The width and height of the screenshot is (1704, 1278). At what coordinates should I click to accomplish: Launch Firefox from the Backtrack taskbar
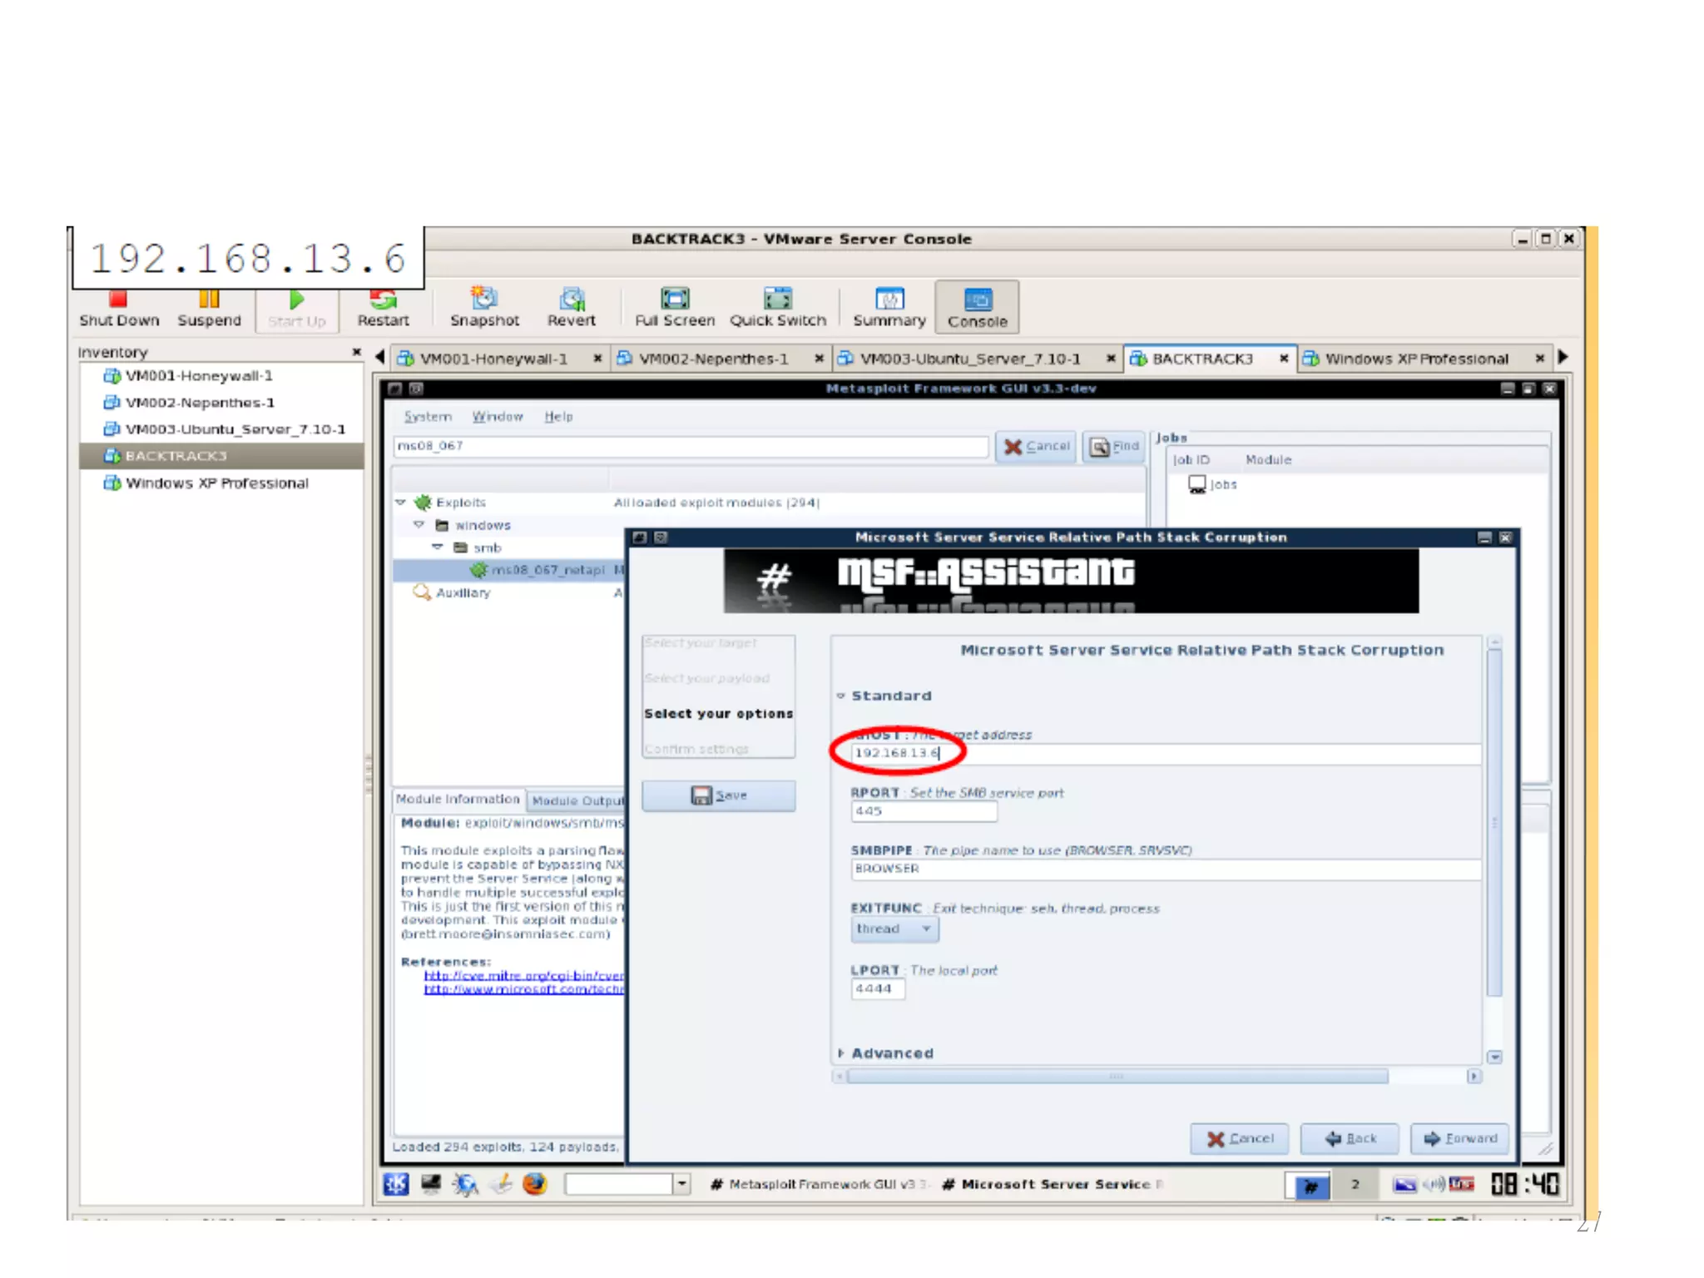[x=535, y=1183]
